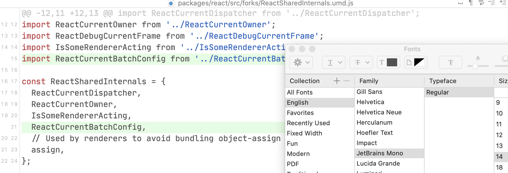
Task: Select the Favorites collection
Action: pyautogui.click(x=320, y=113)
